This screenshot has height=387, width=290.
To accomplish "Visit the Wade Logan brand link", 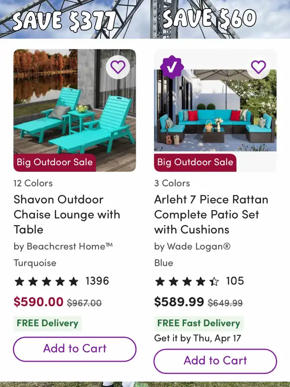I will (x=192, y=246).
